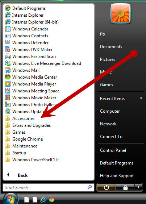Expand the Maintenance folder
The width and height of the screenshot is (146, 204).
point(21,146)
